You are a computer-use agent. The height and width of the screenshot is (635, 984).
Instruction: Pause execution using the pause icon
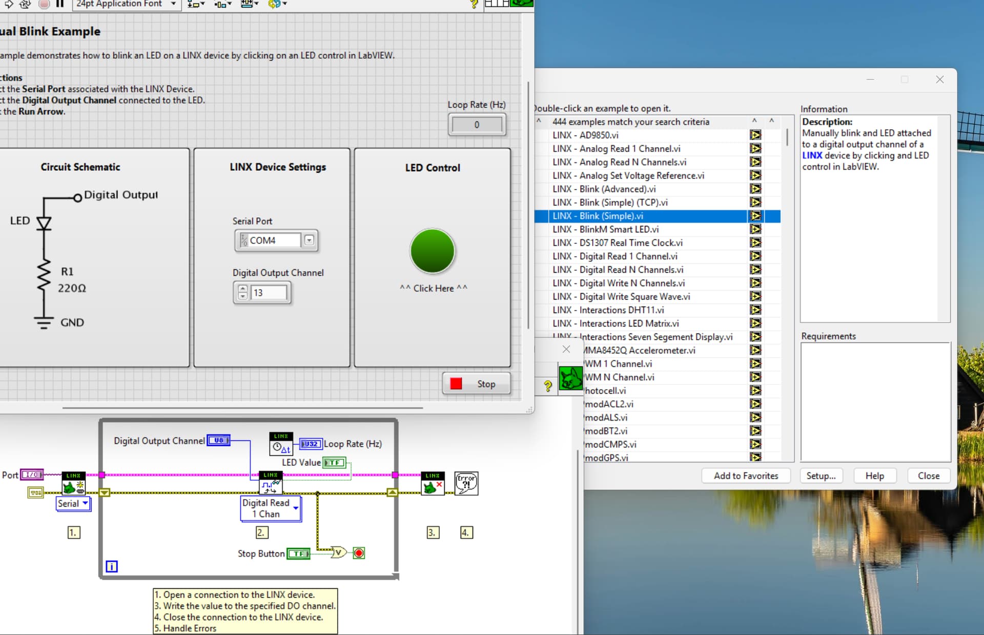[x=59, y=4]
